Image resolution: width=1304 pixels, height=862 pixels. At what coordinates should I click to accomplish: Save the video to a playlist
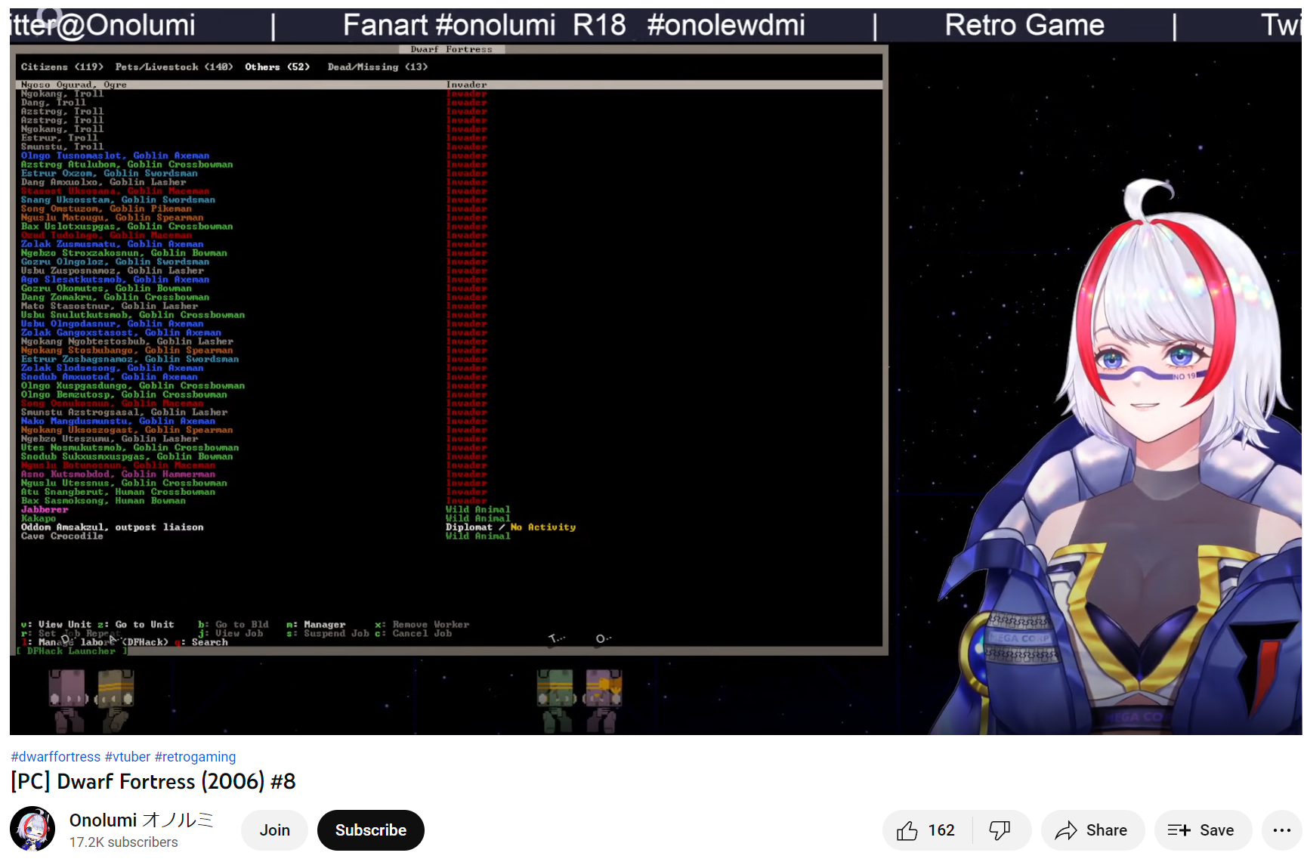tap(1202, 830)
